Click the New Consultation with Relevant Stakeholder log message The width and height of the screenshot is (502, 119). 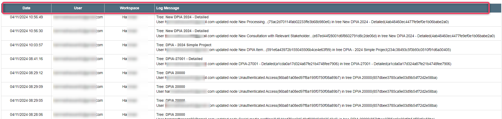325,36
